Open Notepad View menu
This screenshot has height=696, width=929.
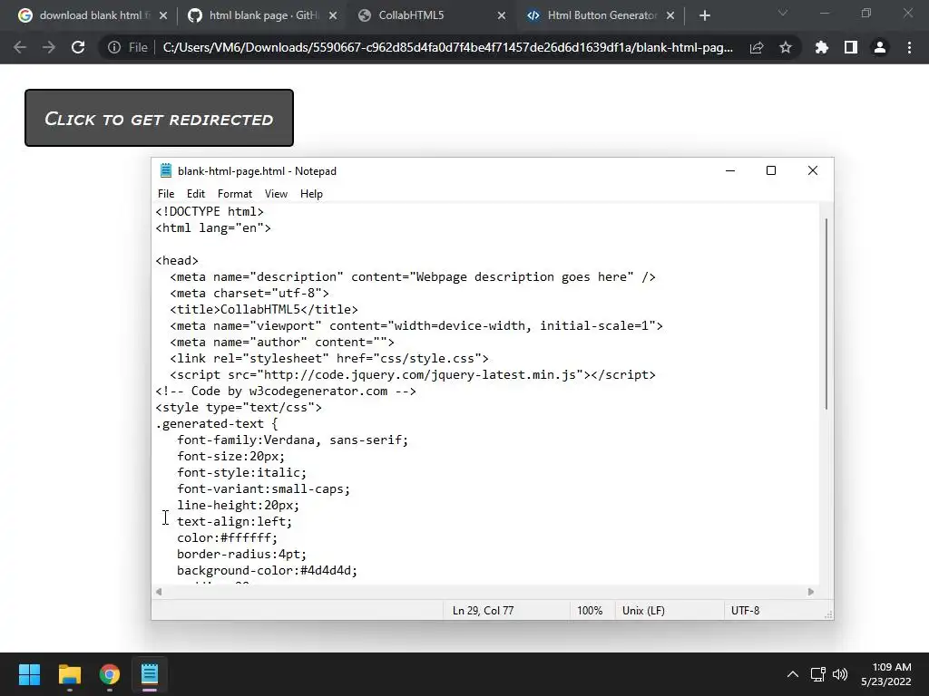[276, 194]
